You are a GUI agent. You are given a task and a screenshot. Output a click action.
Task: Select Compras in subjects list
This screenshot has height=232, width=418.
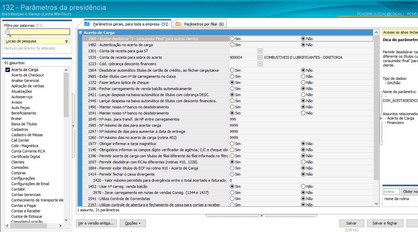(18, 173)
